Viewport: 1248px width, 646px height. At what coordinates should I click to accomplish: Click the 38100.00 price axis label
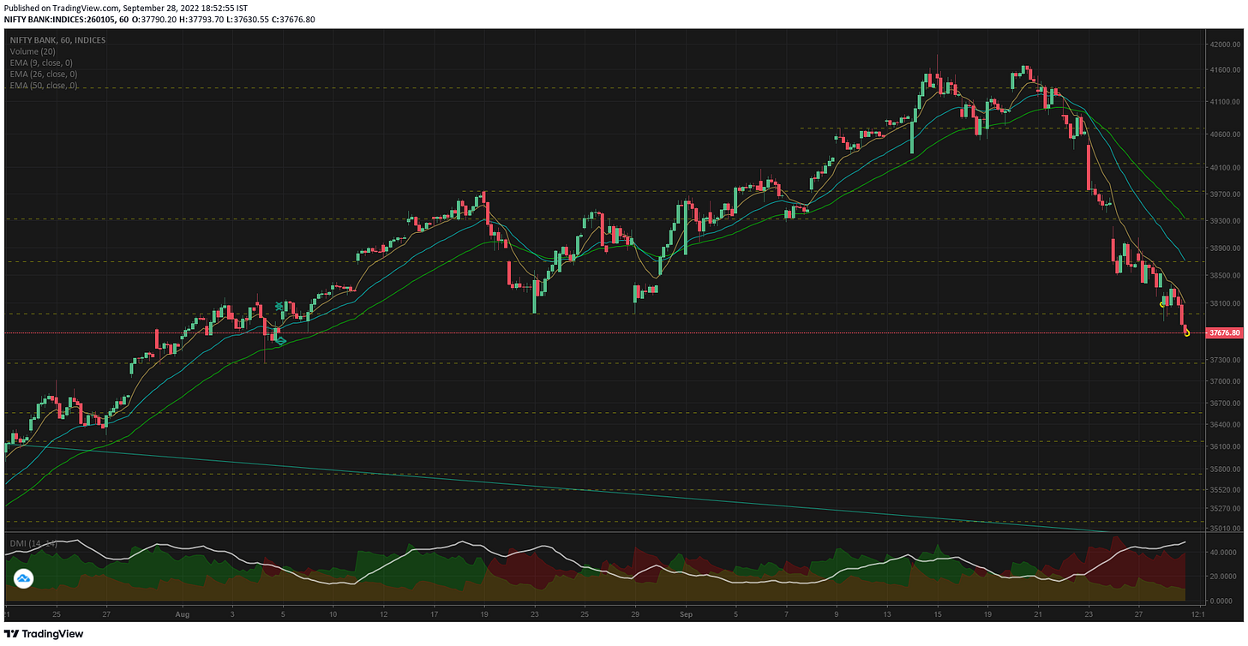click(1226, 304)
